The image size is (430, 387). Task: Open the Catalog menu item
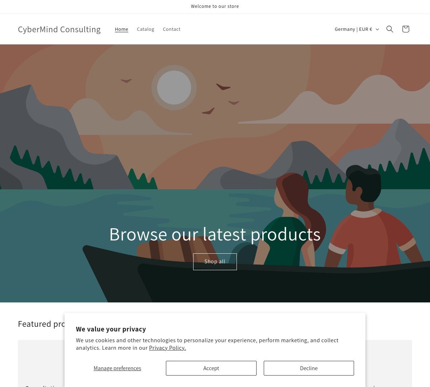(x=145, y=29)
